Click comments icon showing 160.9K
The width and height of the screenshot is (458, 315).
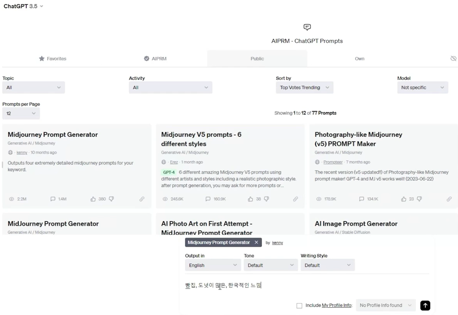tap(208, 199)
